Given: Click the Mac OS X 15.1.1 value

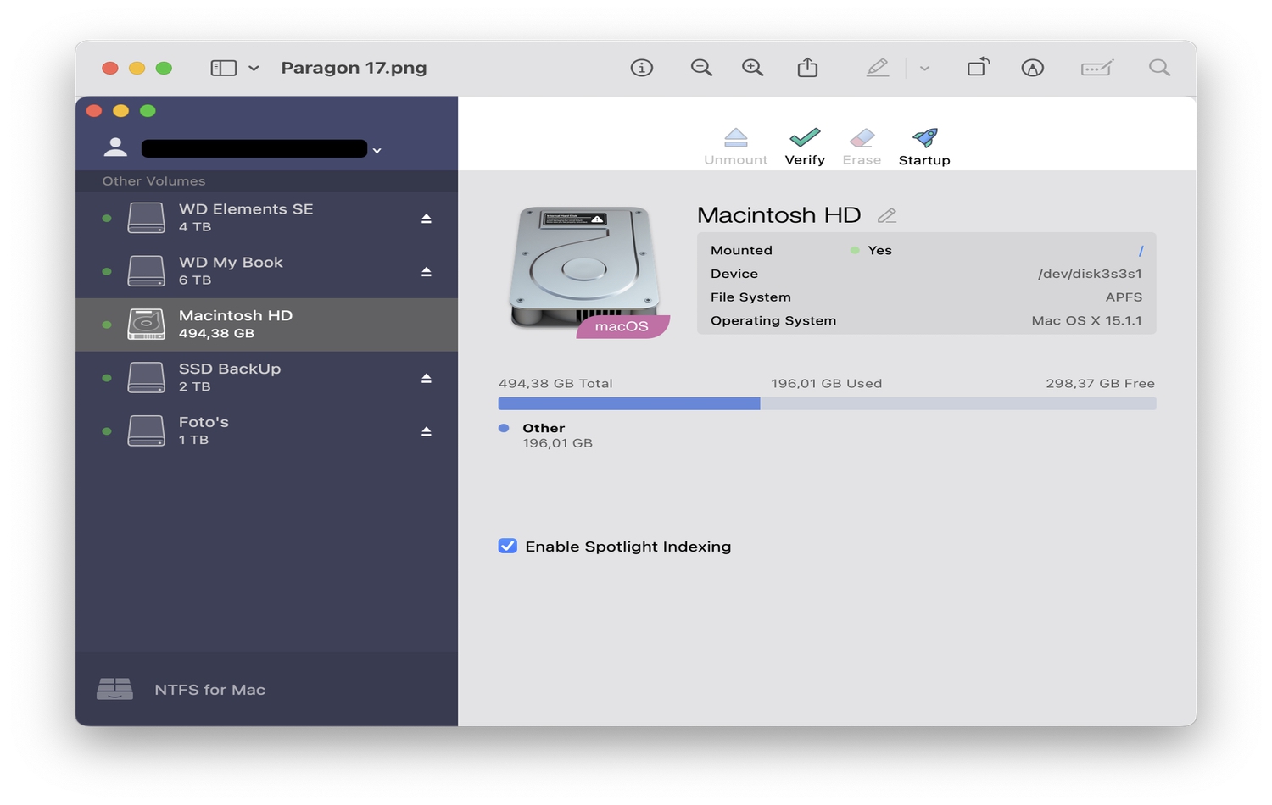Looking at the screenshot, I should [1086, 320].
